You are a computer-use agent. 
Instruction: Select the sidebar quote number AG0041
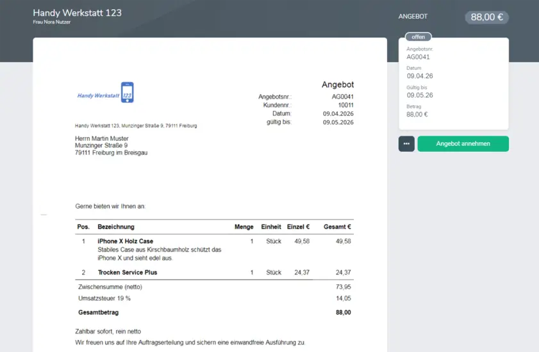(418, 57)
